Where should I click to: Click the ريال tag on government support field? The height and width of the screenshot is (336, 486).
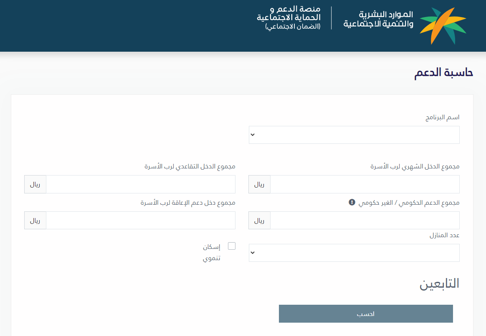(259, 221)
